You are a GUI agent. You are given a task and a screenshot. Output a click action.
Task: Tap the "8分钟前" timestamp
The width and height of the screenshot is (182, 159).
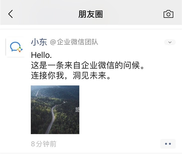(x=43, y=144)
